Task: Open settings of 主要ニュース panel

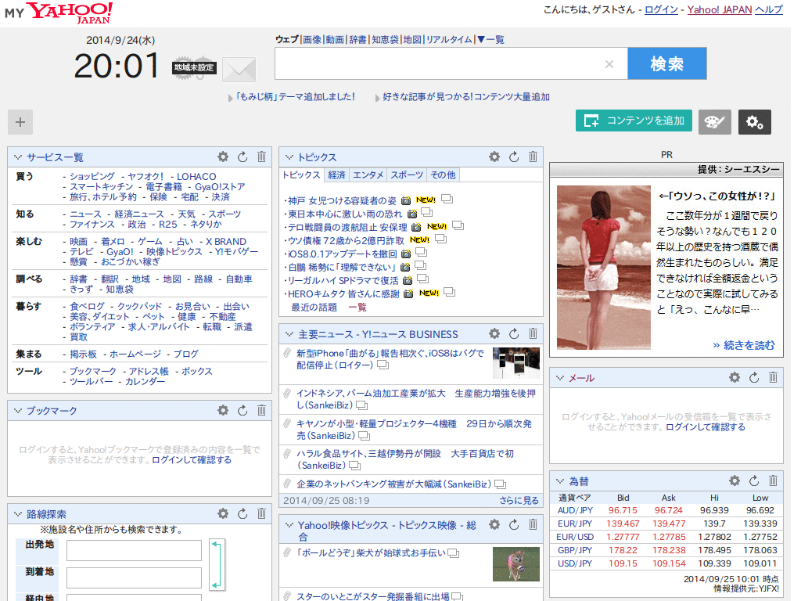Action: click(x=494, y=333)
